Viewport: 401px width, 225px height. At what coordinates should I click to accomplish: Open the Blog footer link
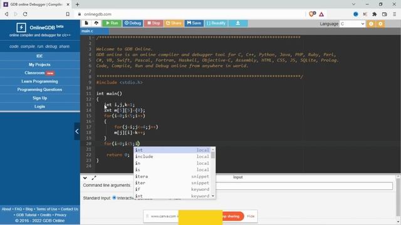click(x=29, y=209)
